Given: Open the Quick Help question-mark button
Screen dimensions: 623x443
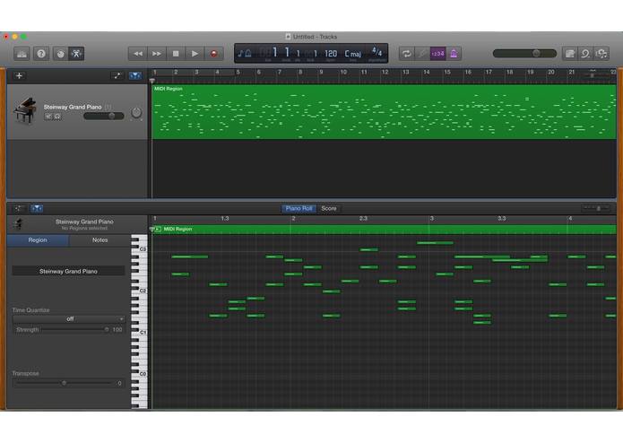Looking at the screenshot, I should pyautogui.click(x=41, y=54).
